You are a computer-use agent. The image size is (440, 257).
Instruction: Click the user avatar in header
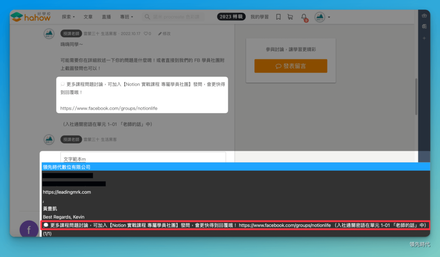(320, 17)
